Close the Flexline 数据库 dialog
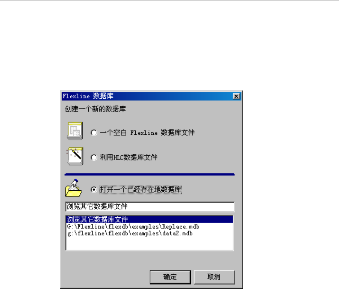339x289 pixels. tap(236, 96)
